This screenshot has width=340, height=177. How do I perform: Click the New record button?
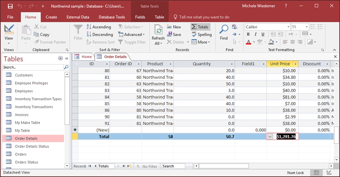(x=174, y=27)
